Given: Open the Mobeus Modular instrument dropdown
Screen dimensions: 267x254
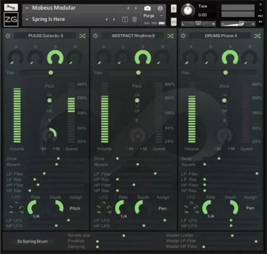Looking at the screenshot, I should [27, 8].
